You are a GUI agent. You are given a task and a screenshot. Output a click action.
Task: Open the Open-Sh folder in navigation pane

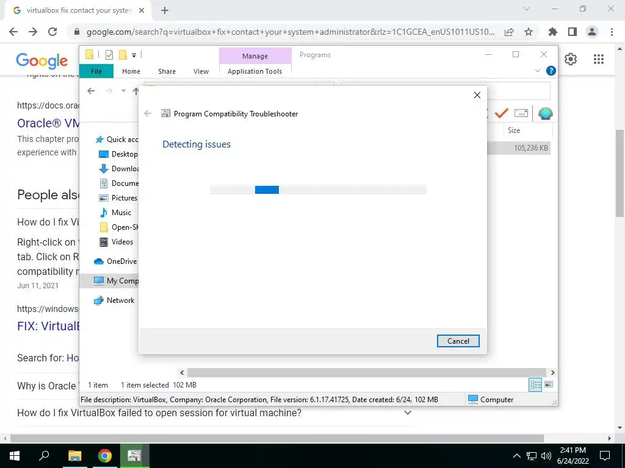click(x=118, y=227)
